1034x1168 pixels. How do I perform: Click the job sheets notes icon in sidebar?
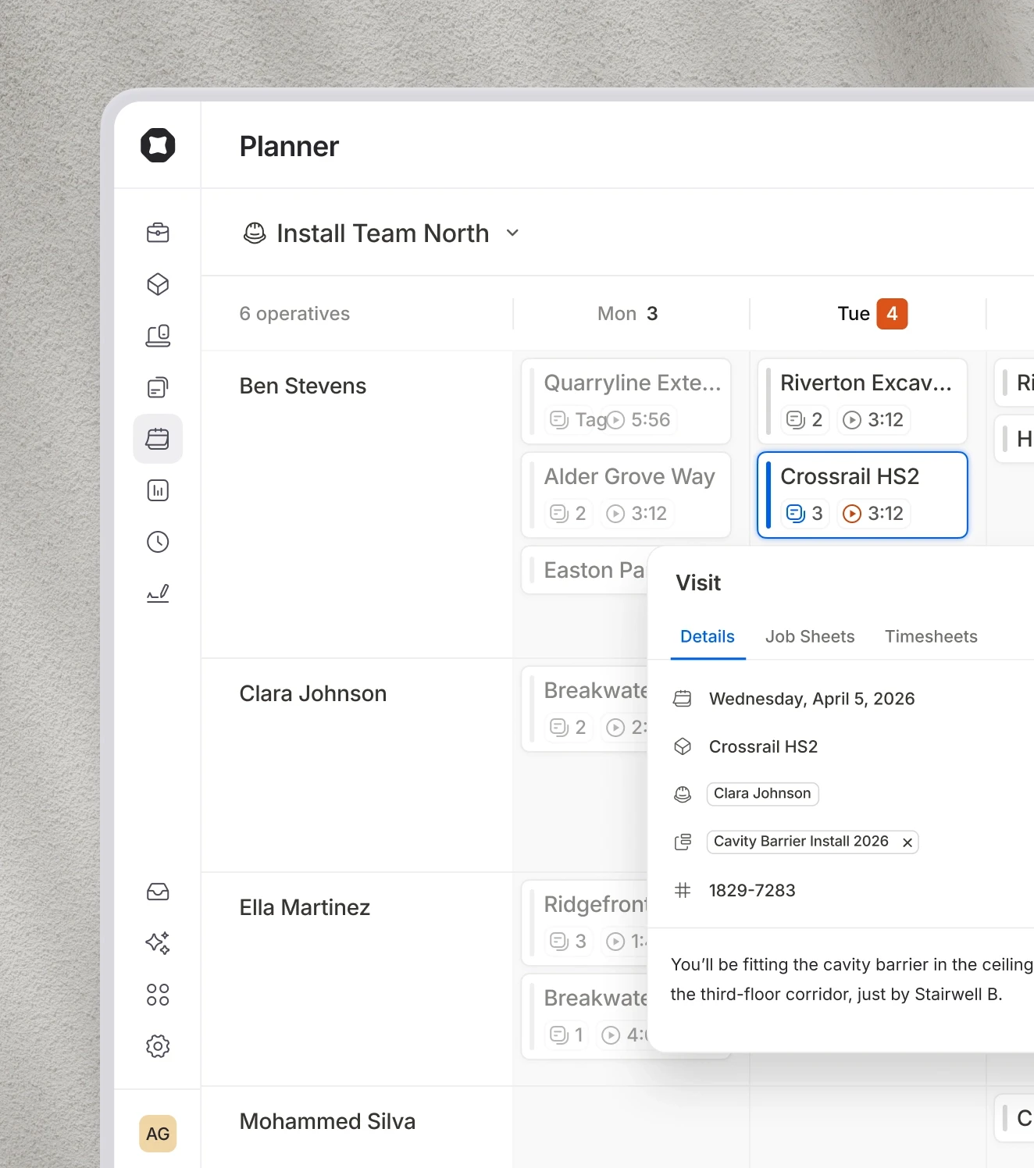point(158,386)
